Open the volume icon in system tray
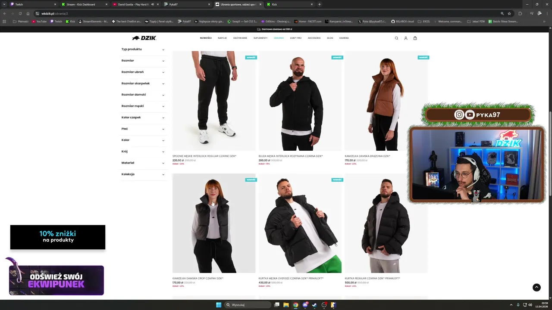 click(530, 305)
